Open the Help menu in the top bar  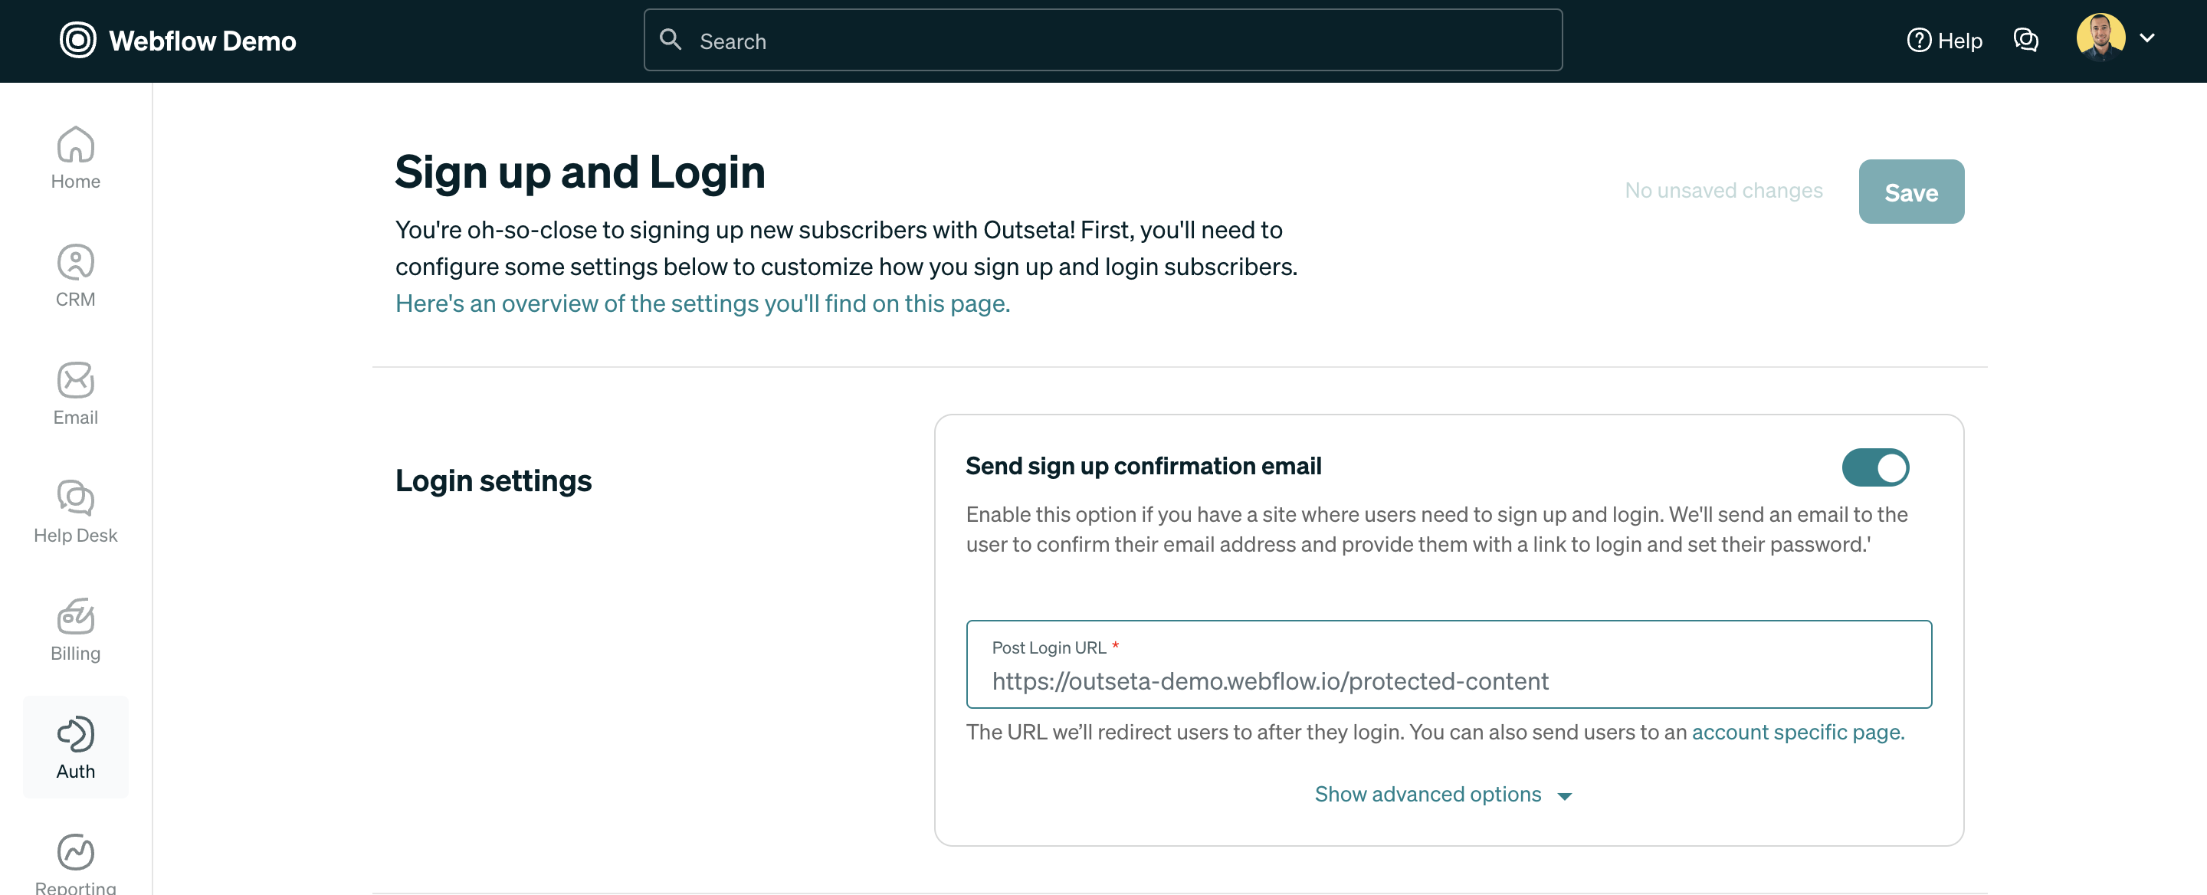[1945, 41]
